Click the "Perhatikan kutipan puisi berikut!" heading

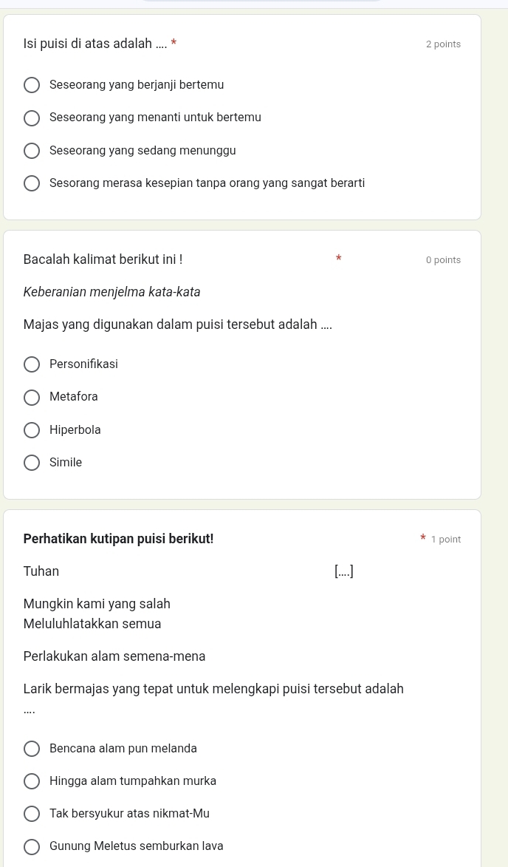(118, 539)
